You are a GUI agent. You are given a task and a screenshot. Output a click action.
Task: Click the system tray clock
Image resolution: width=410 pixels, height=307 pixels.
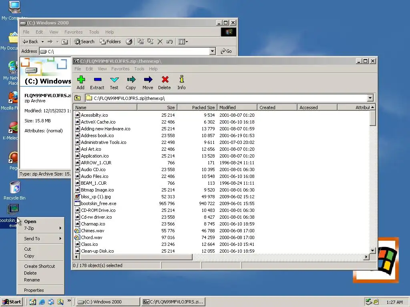point(394,302)
